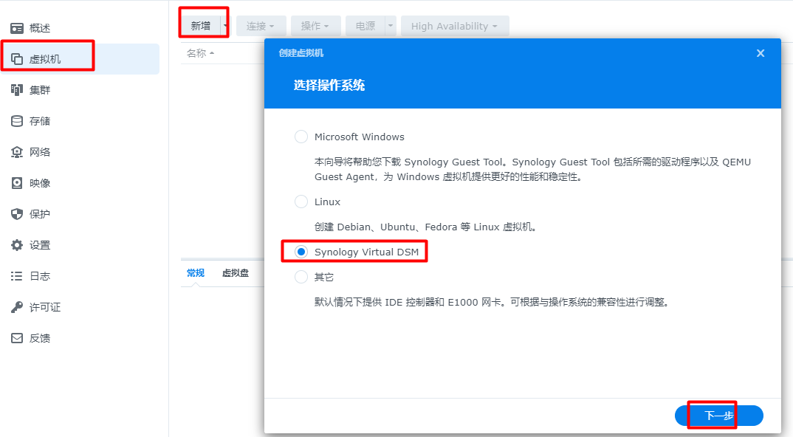Click the 映像 sidebar label
The image size is (793, 437).
pos(40,183)
